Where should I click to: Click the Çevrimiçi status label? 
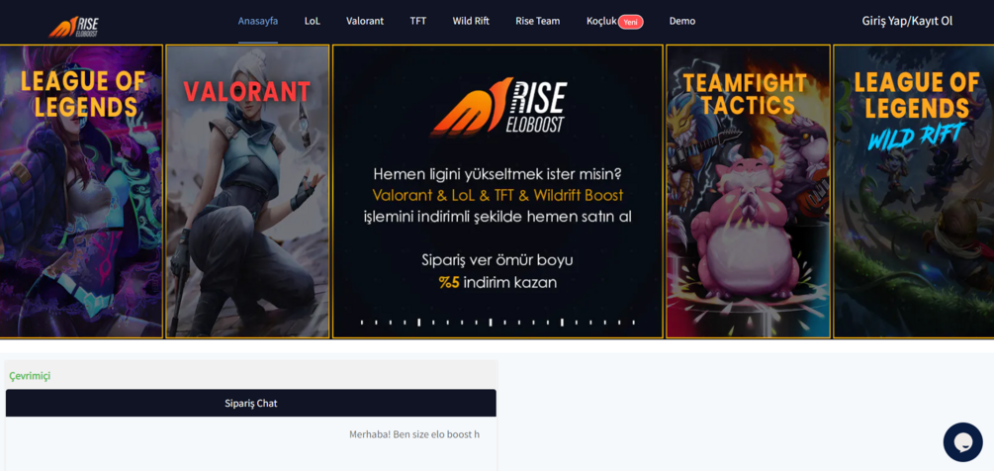click(30, 376)
